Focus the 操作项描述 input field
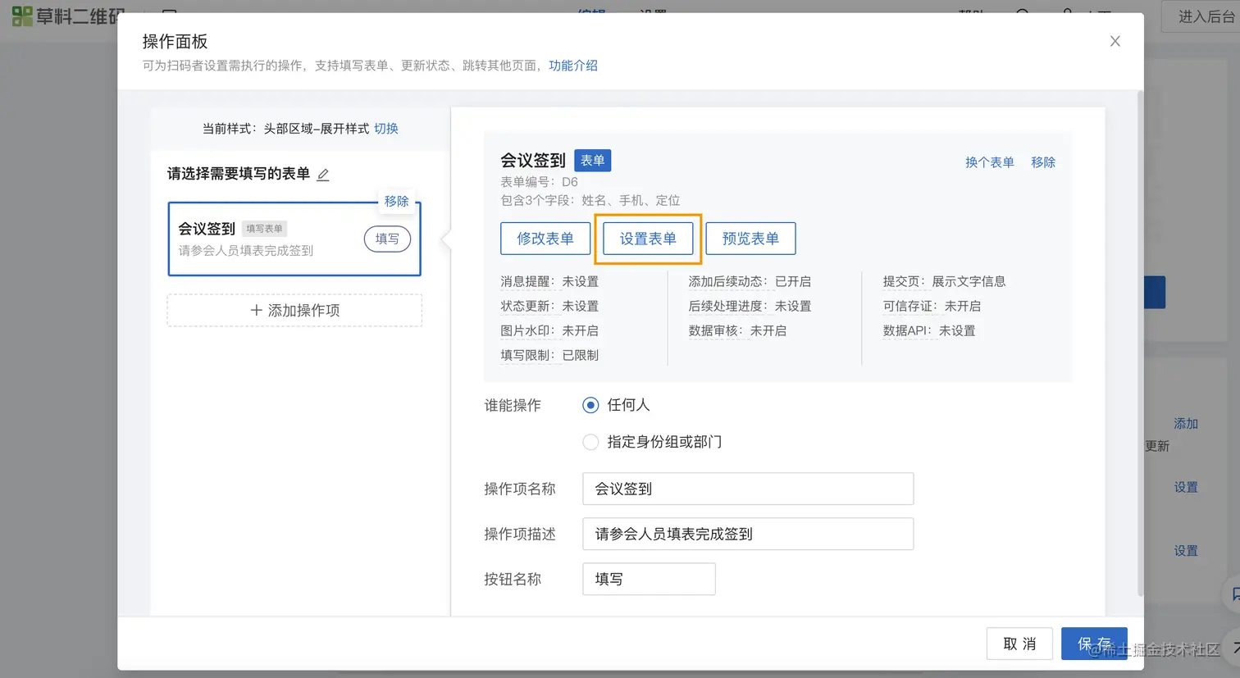The width and height of the screenshot is (1240, 678). [748, 534]
